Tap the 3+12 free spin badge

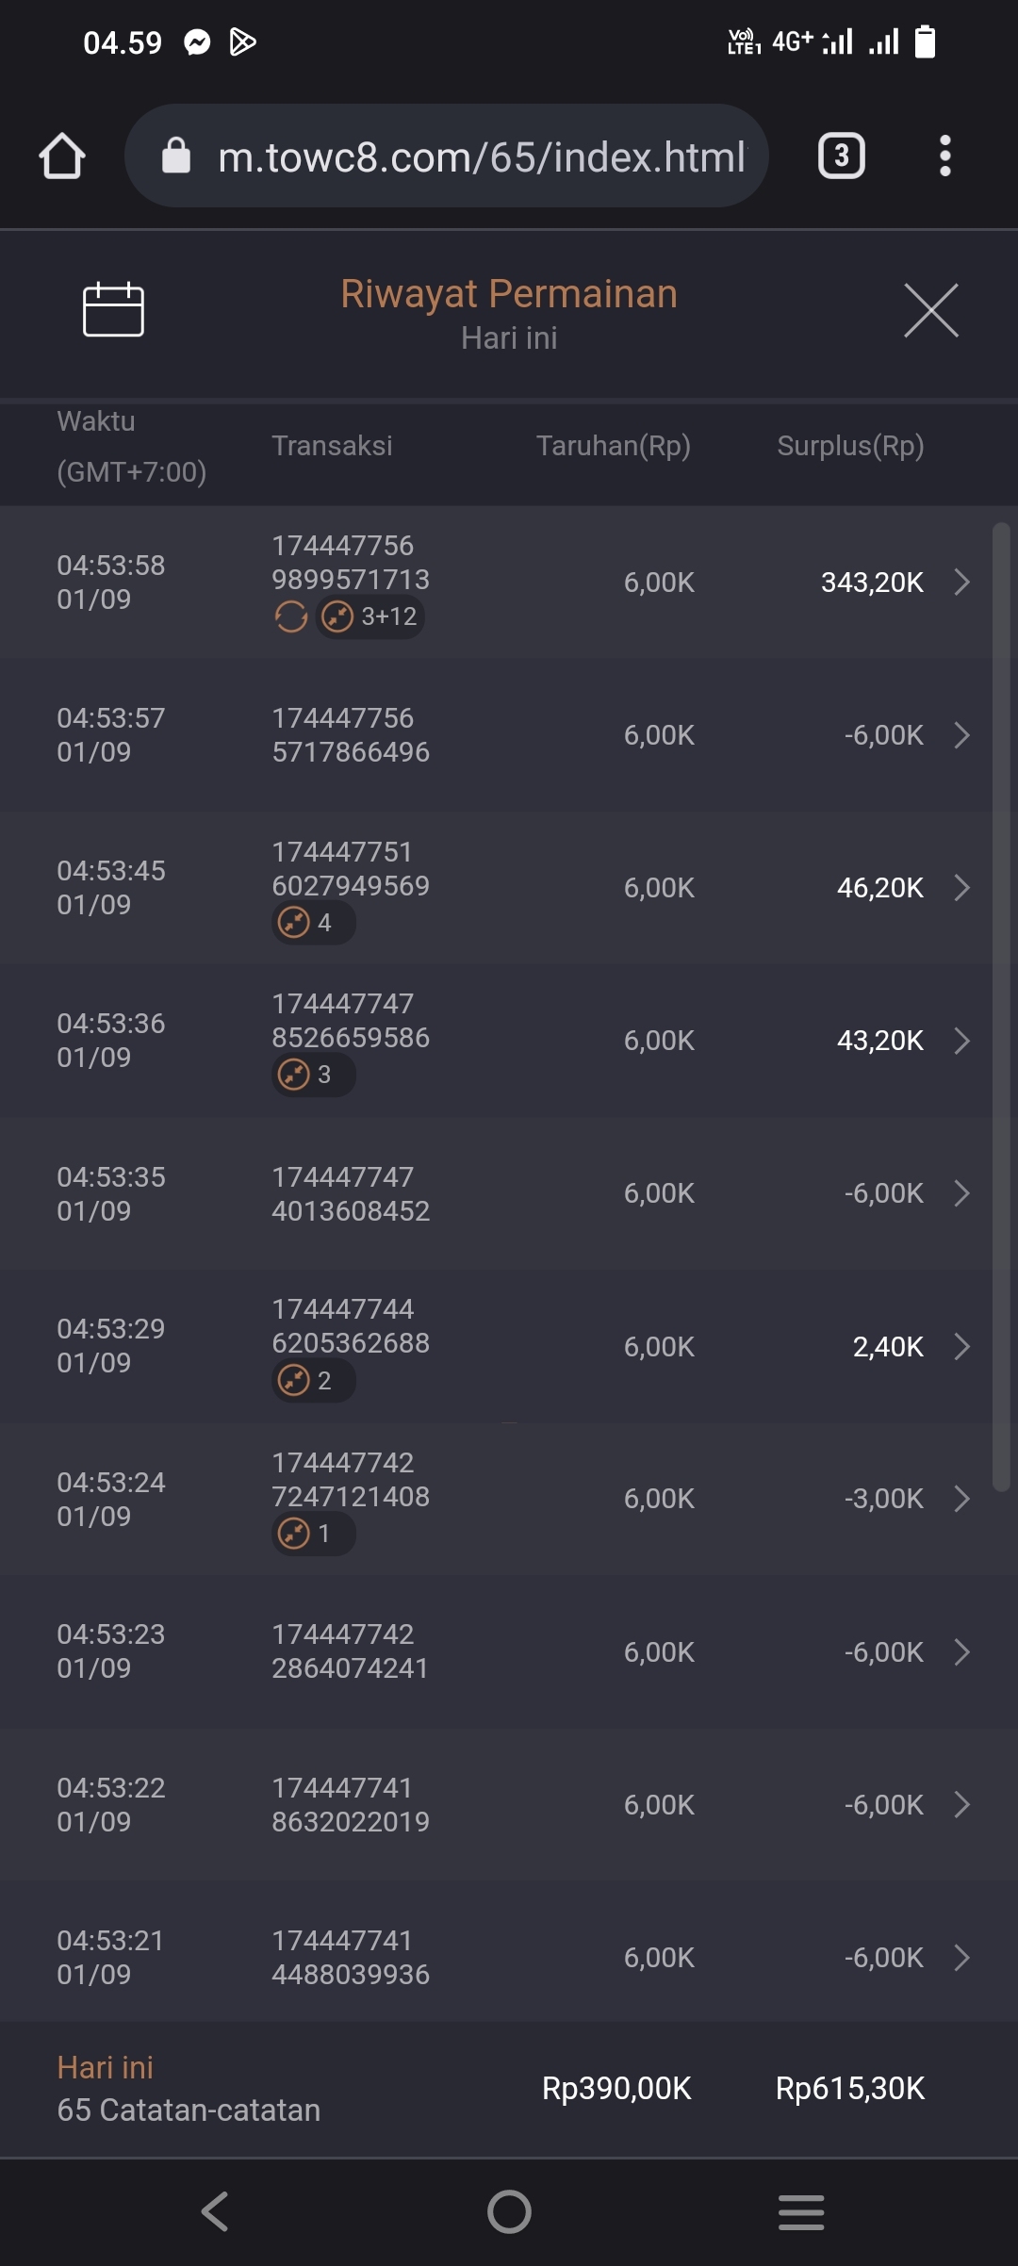pyautogui.click(x=370, y=617)
